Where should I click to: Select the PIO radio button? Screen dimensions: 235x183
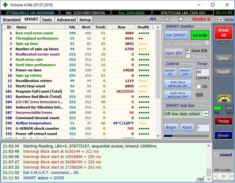[x=181, y=19]
